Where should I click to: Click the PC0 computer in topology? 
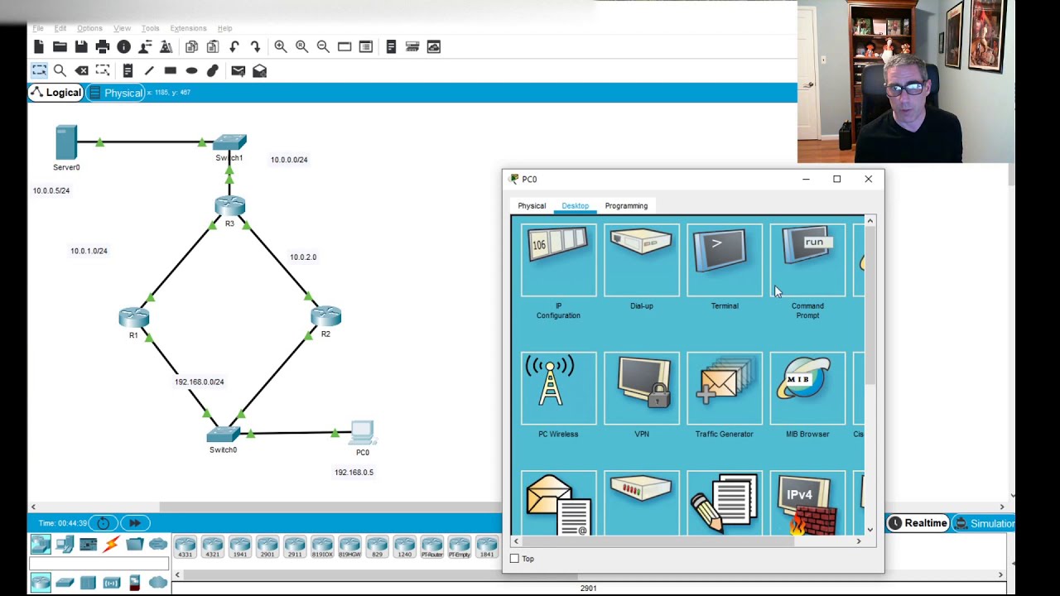[x=362, y=433]
